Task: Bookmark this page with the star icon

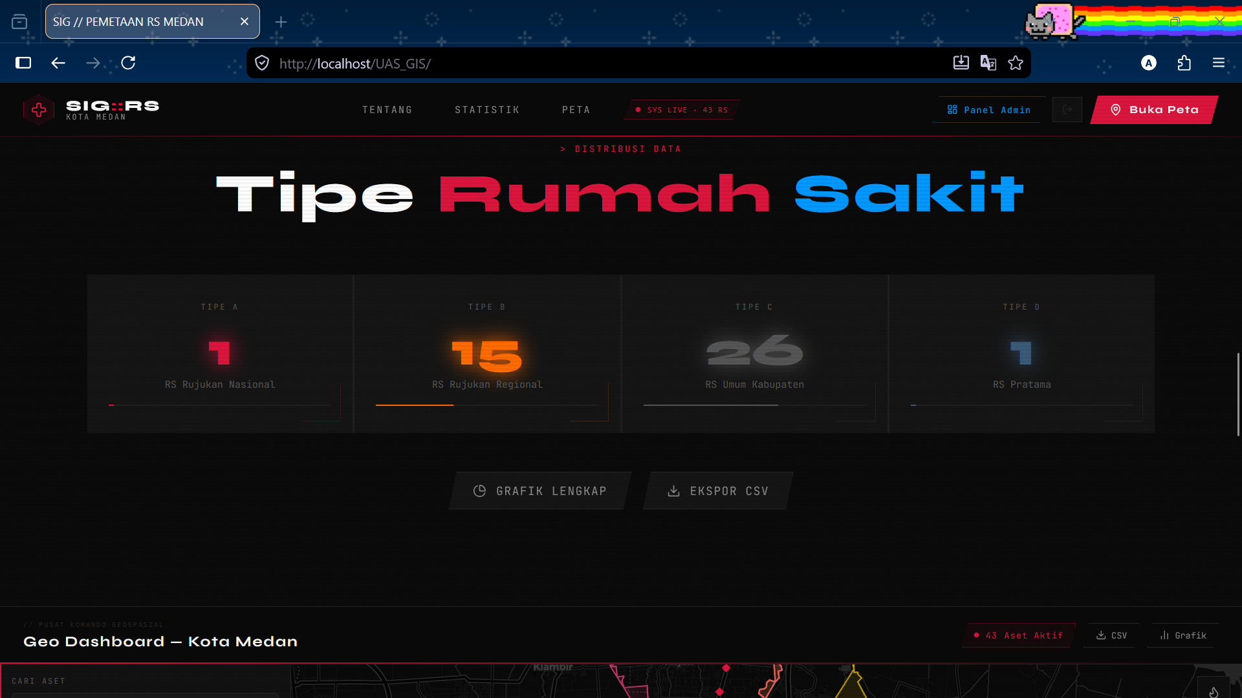Action: point(1016,63)
